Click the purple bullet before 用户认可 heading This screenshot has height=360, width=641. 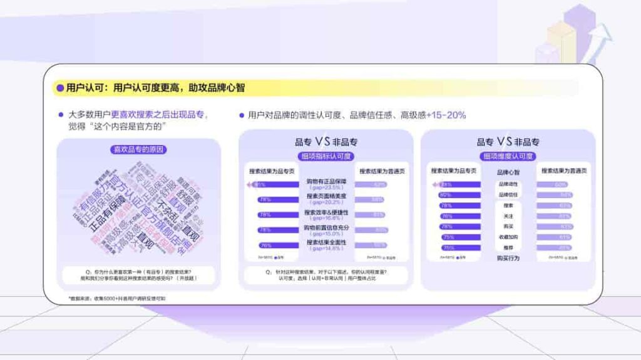click(60, 88)
